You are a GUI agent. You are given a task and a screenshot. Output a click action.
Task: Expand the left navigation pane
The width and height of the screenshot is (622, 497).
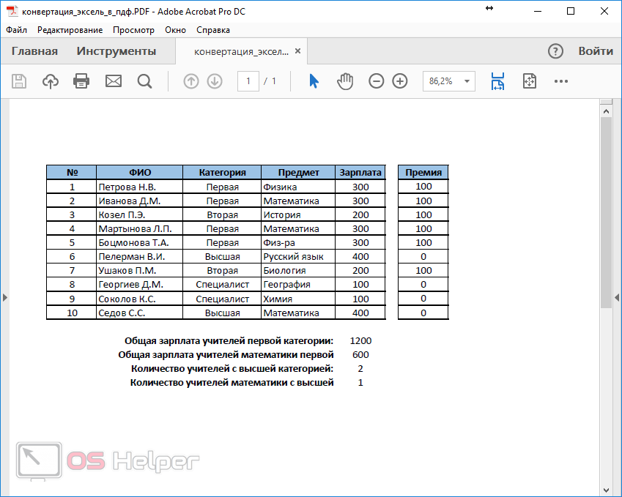pos(4,297)
